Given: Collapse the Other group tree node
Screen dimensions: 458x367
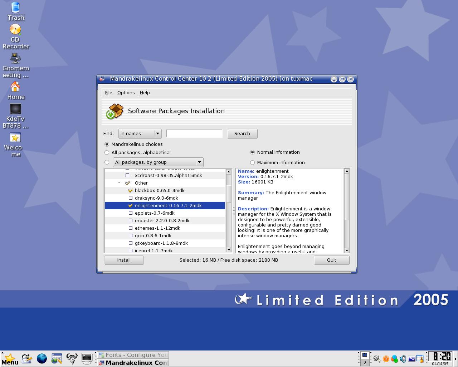Looking at the screenshot, I should (x=119, y=183).
